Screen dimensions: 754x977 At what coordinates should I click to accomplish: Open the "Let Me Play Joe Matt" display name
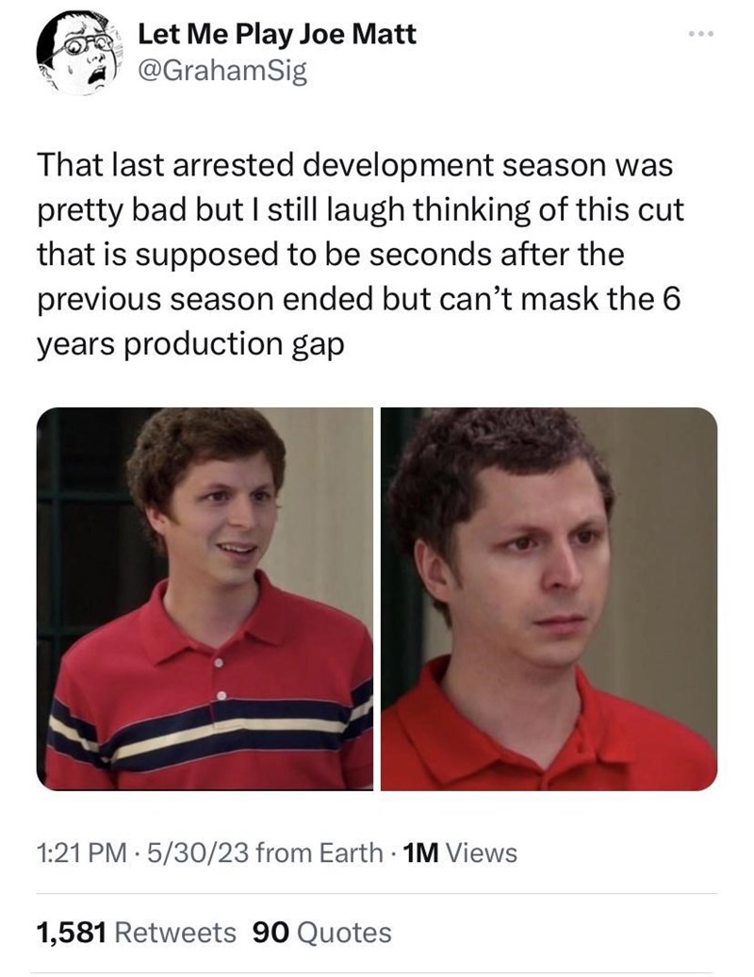pyautogui.click(x=276, y=34)
